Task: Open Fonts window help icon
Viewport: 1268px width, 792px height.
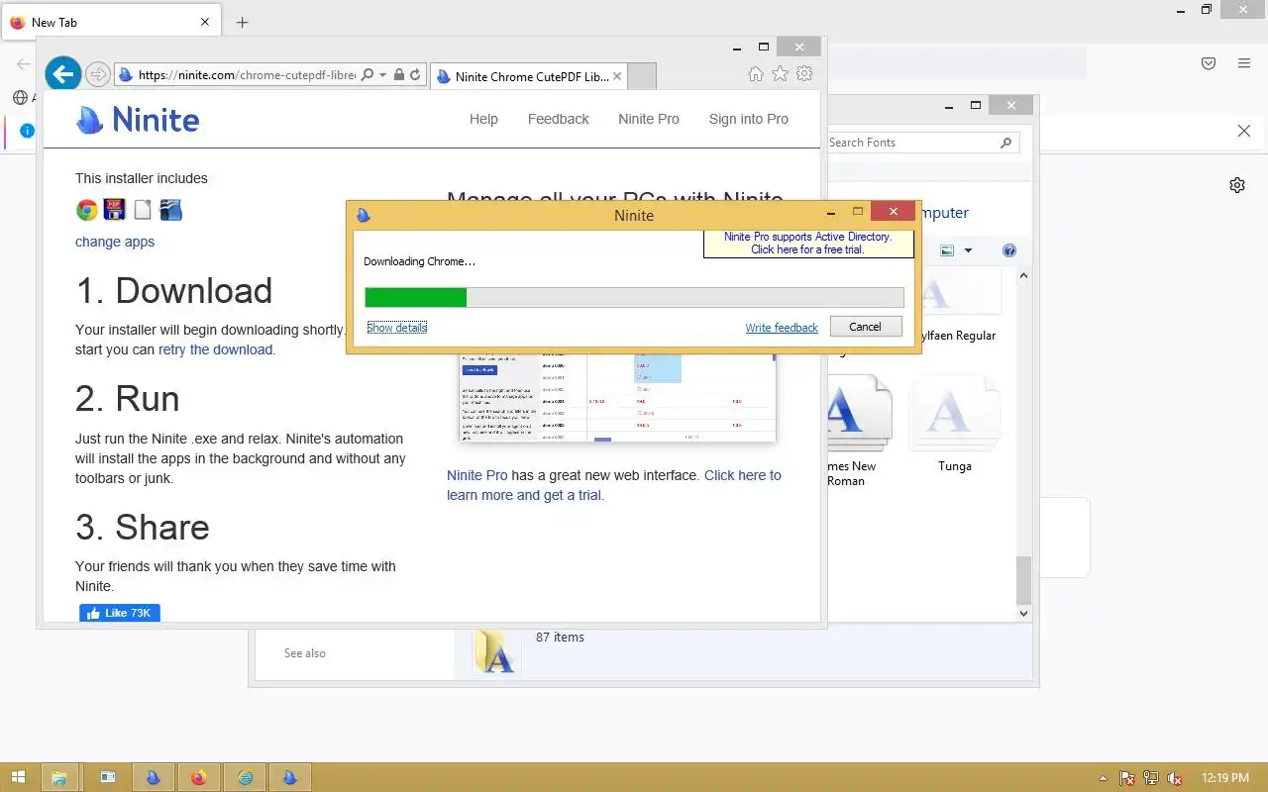Action: point(1009,250)
